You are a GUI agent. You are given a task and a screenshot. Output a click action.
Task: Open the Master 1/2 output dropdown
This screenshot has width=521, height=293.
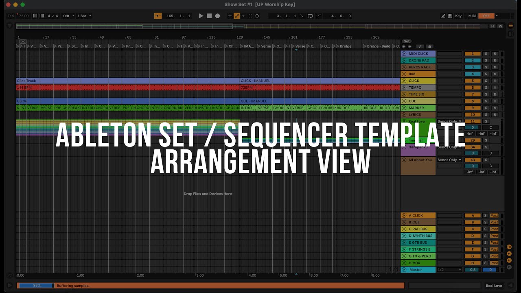point(449,270)
